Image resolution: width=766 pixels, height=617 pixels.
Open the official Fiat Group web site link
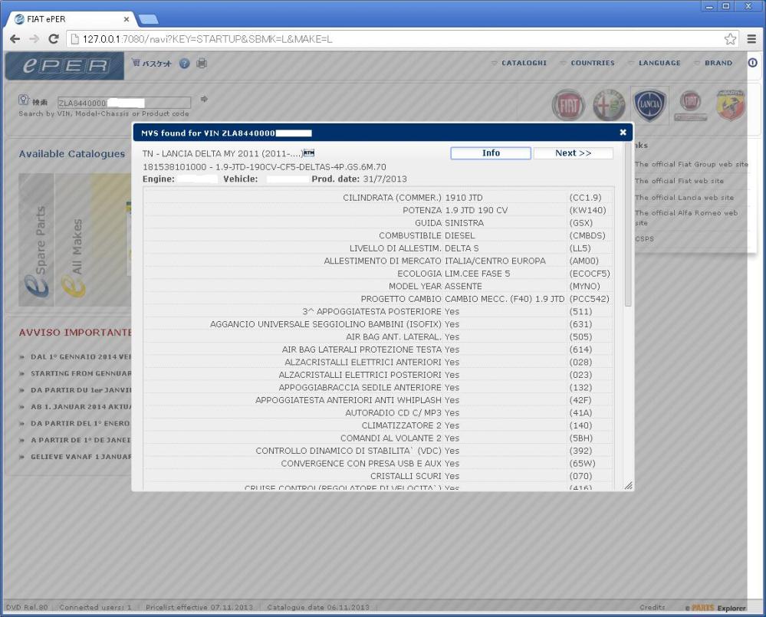(x=692, y=165)
